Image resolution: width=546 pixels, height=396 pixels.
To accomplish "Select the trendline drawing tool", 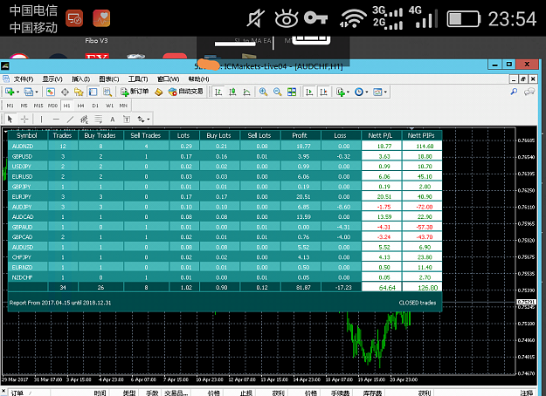I will pyautogui.click(x=70, y=119).
